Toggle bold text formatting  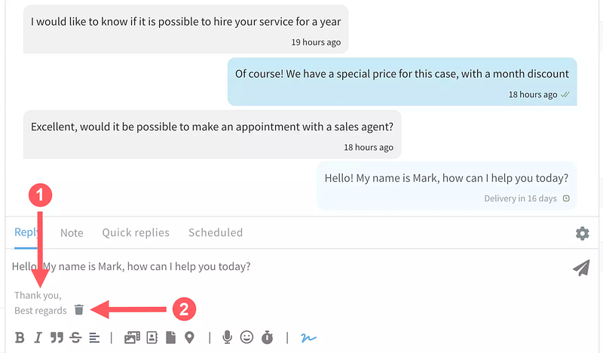[20, 338]
